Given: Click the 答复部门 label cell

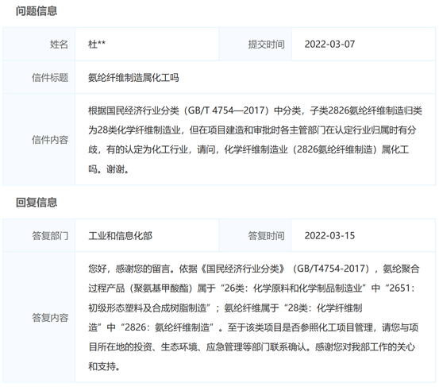Looking at the screenshot, I should 39,235.
